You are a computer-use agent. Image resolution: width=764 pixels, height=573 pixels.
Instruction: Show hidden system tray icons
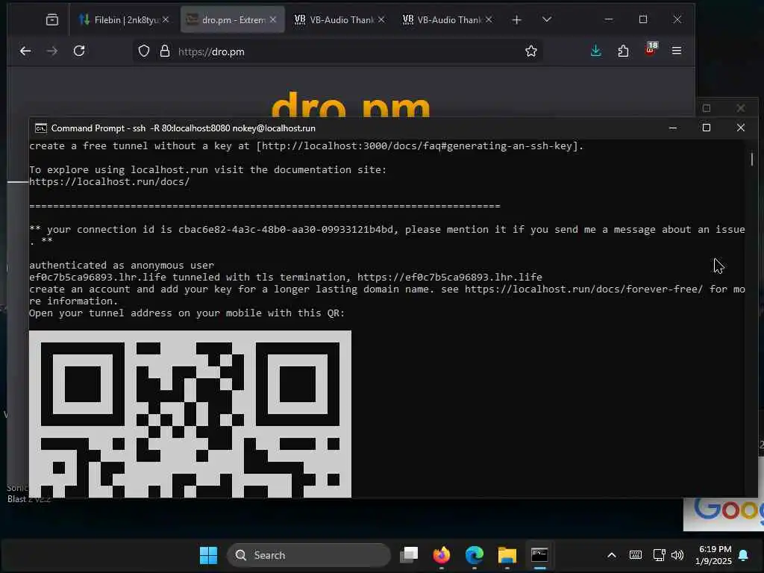point(612,555)
